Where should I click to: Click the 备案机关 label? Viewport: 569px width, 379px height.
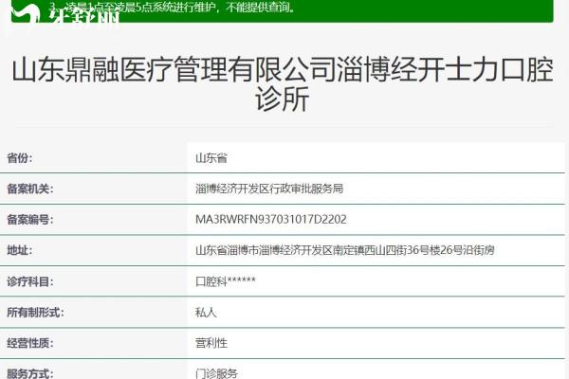click(x=30, y=189)
